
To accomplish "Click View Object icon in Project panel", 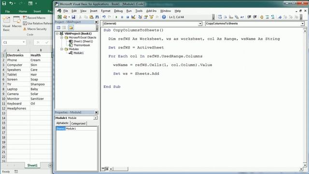I will 64,28.
